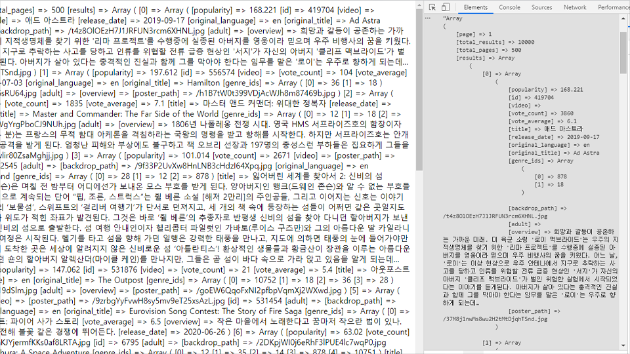Select the "[total_results] => 10000" line
The width and height of the screenshot is (630, 354).
(495, 42)
